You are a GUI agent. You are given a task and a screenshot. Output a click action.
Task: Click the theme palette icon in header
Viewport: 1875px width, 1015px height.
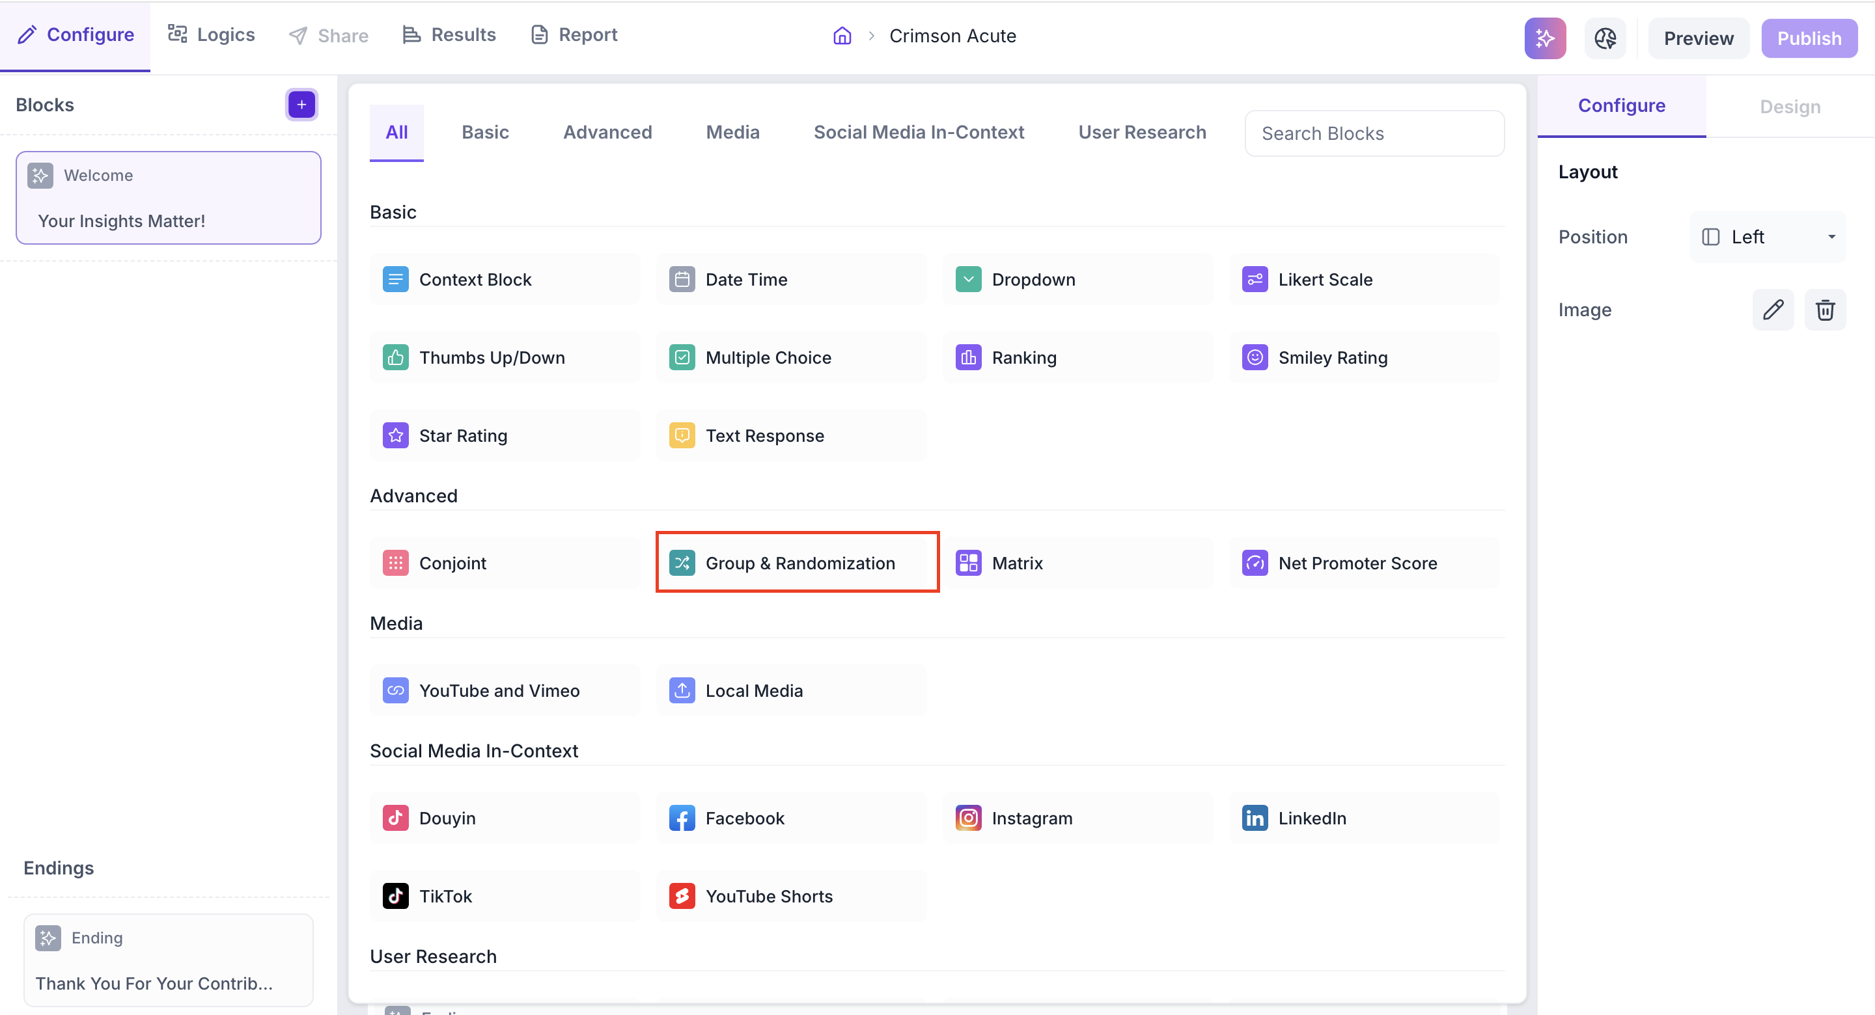click(x=1605, y=38)
